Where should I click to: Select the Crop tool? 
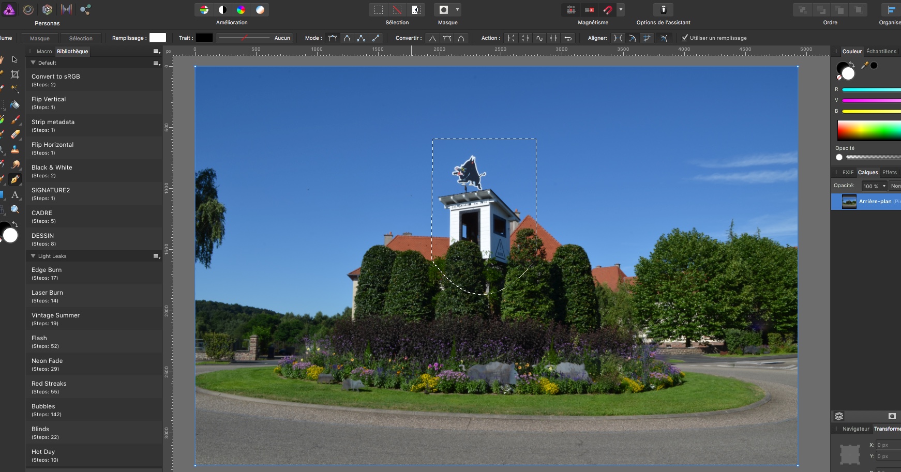point(15,74)
